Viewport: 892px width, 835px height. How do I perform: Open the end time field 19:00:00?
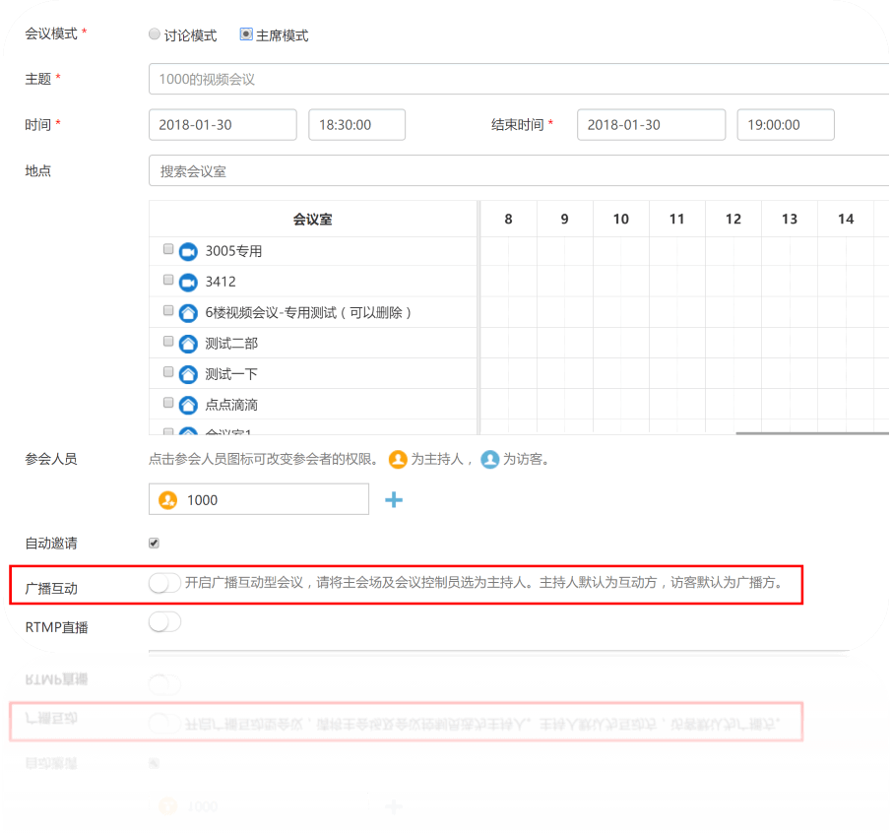point(785,125)
